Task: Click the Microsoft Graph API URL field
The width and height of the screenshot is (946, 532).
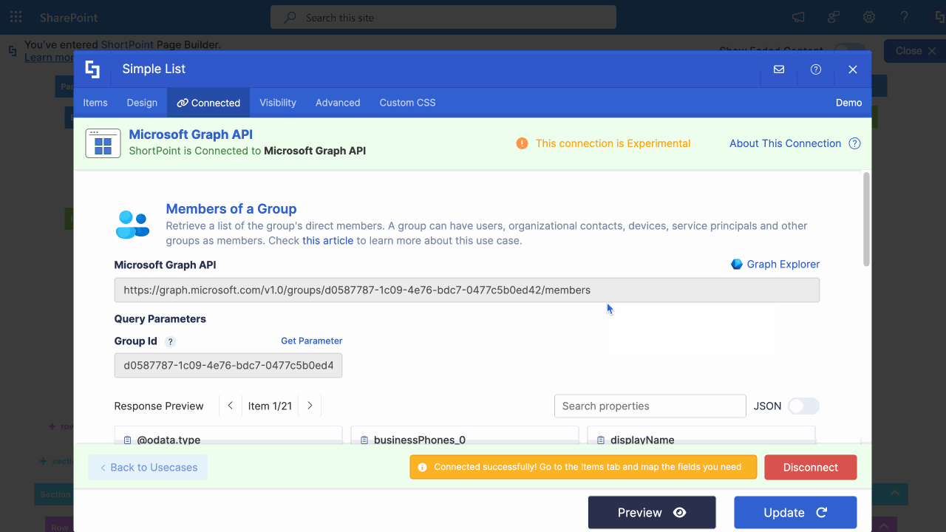Action: (x=467, y=290)
